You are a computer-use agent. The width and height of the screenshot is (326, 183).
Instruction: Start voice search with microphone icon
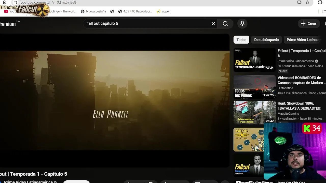(242, 24)
